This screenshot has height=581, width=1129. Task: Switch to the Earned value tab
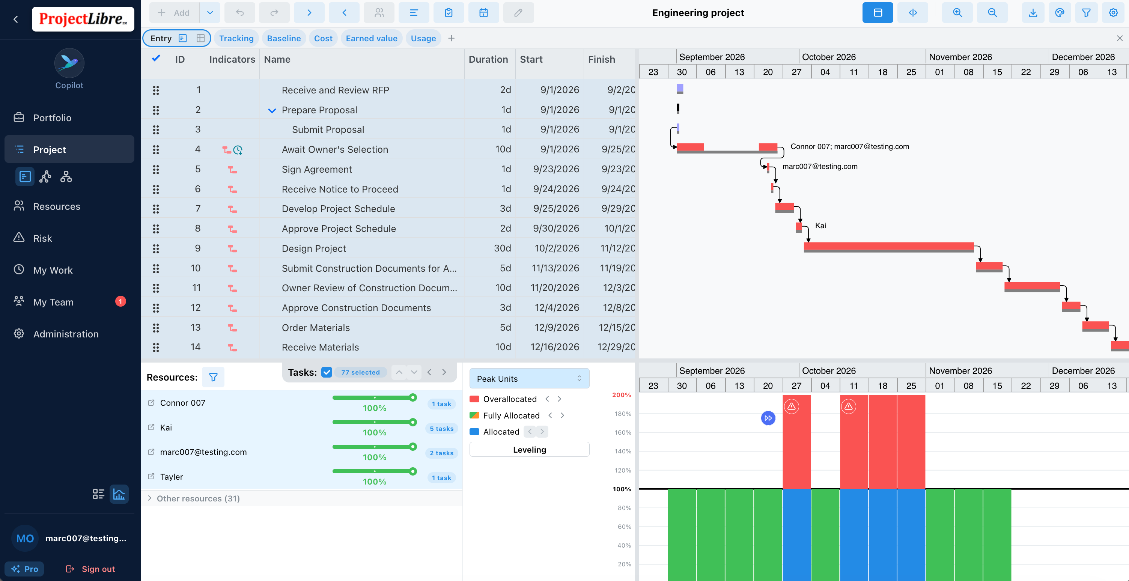pyautogui.click(x=371, y=38)
